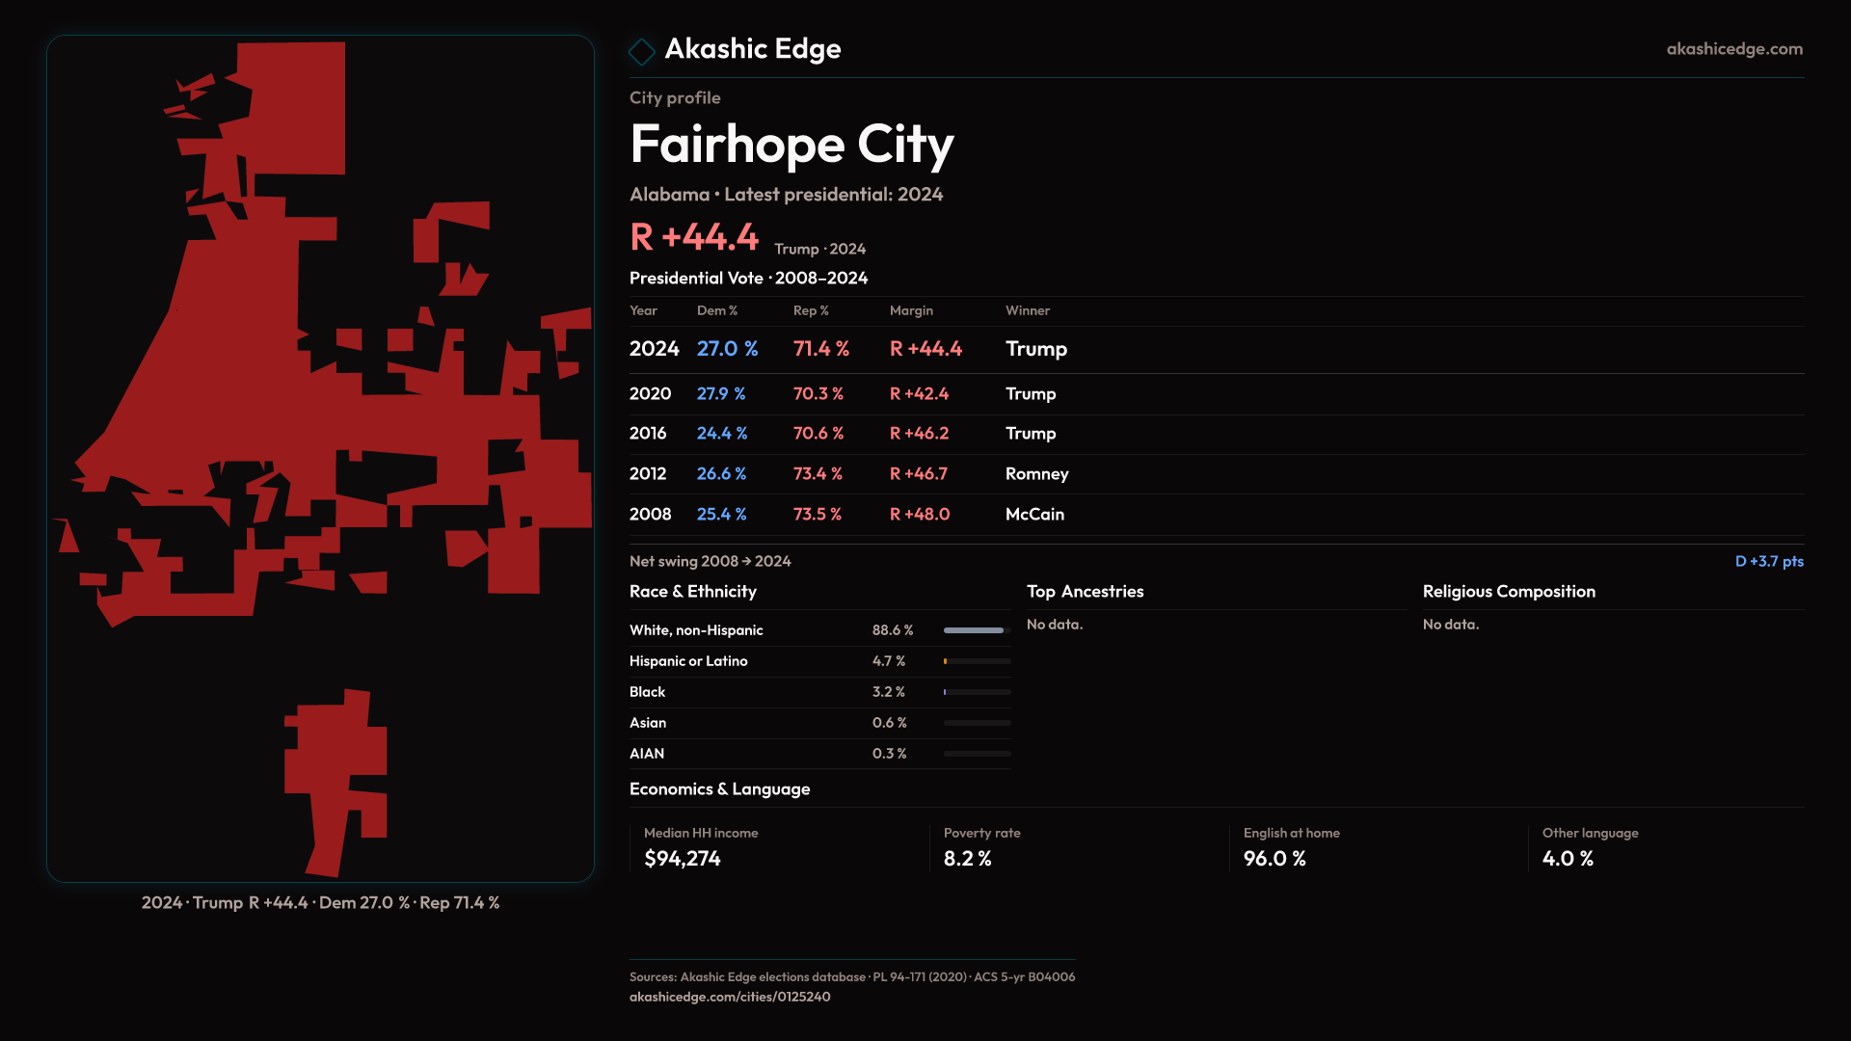Select the 2024 presidential vote row
The height and width of the screenshot is (1041, 1851).
pyautogui.click(x=846, y=349)
